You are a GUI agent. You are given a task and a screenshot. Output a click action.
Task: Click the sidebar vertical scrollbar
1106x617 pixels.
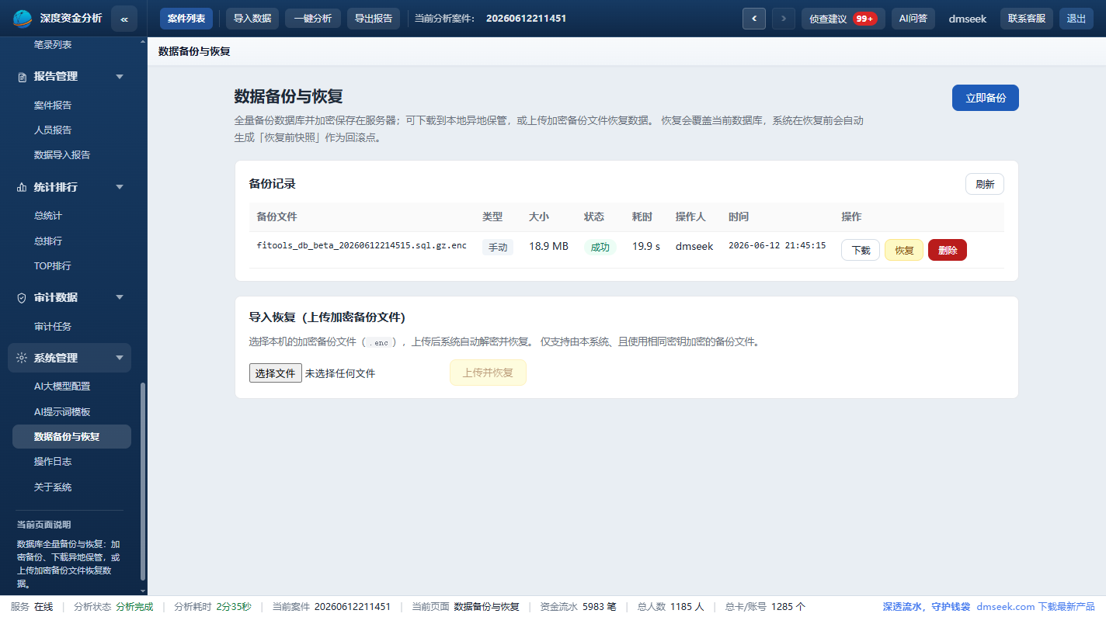(x=142, y=481)
